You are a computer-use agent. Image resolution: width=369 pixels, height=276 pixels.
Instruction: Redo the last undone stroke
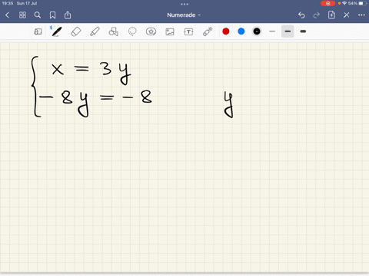coord(317,15)
